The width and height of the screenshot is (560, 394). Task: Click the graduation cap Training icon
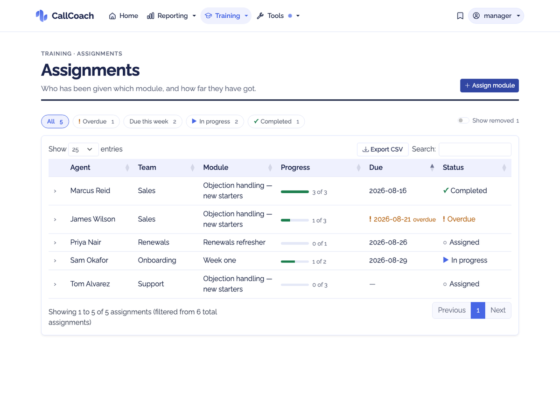tap(209, 16)
